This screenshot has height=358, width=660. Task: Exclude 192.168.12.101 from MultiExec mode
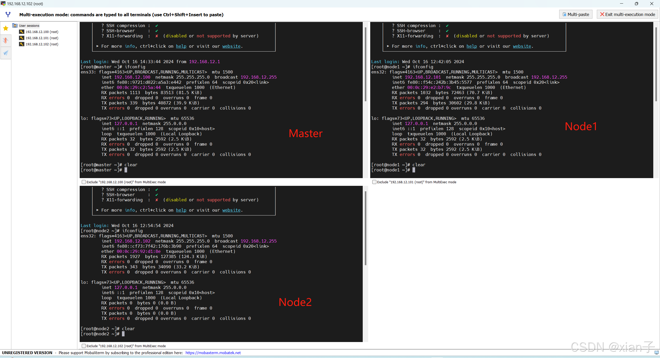[x=374, y=182]
